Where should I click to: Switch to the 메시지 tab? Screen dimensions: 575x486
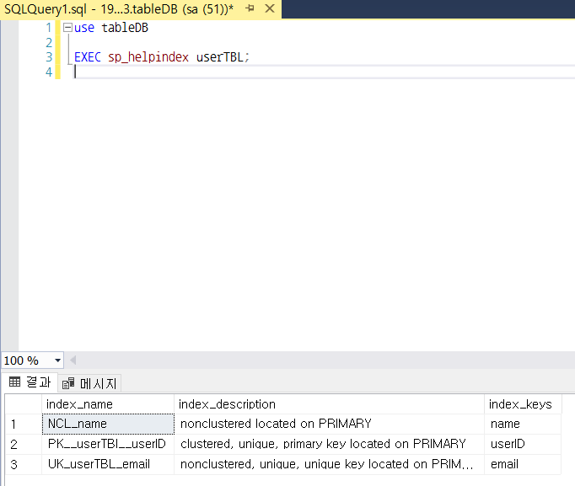tap(90, 383)
